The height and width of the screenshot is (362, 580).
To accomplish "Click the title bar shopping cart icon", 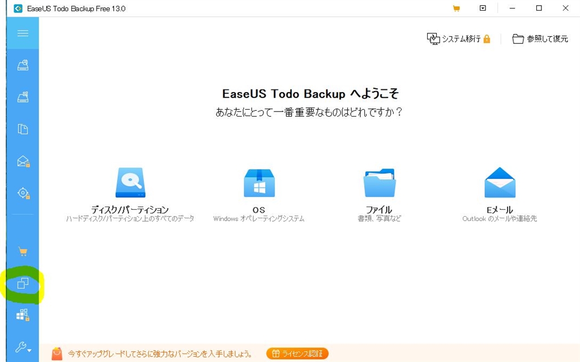I will pyautogui.click(x=456, y=8).
